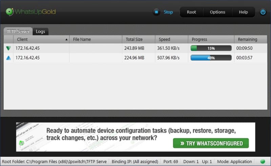Screen dimensions: 271x166
Task: Click Port: 69 in status bar
Action: click(171, 162)
